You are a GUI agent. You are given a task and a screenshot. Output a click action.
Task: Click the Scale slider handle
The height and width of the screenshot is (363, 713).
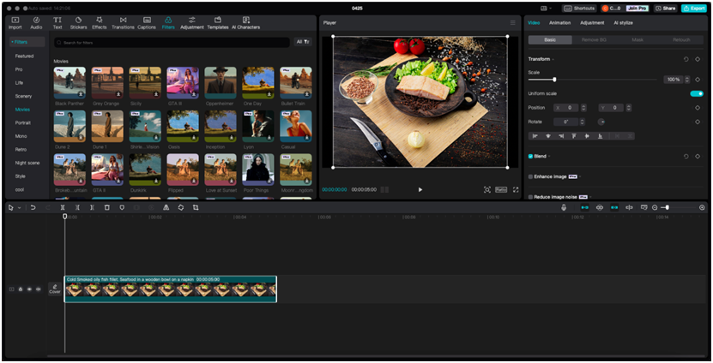[554, 80]
